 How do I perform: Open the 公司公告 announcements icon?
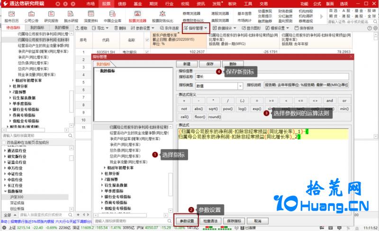tap(31, 17)
